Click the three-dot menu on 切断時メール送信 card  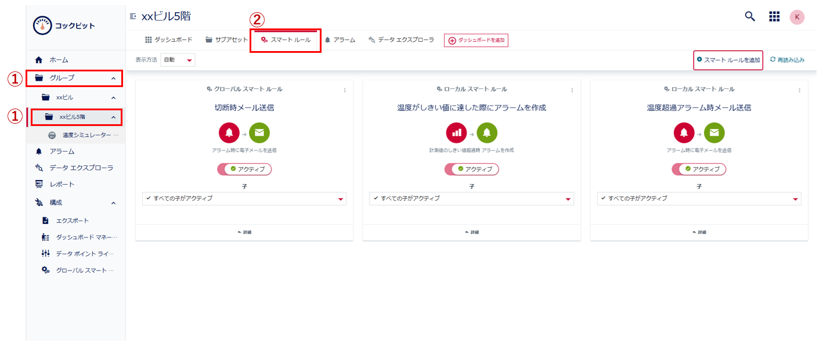pos(345,90)
